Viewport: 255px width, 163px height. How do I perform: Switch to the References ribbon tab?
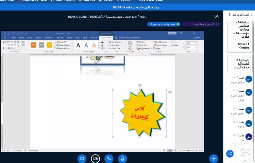[x=49, y=38]
